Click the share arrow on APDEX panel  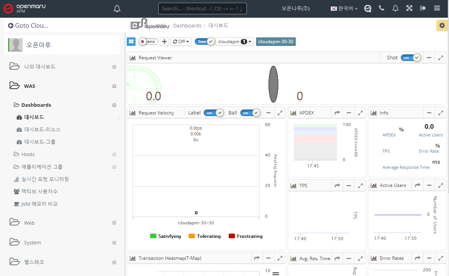pos(337,113)
